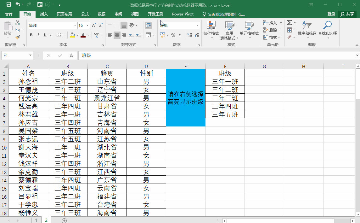Add a new sheet with plus icon

[64, 220]
